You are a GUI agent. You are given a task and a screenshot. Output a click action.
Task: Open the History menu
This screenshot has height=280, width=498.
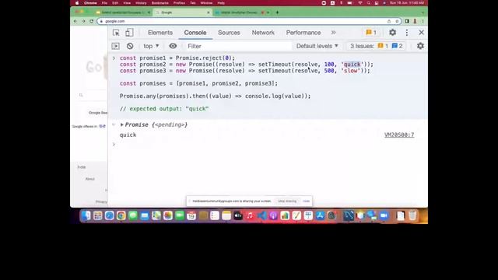(x=141, y=3)
